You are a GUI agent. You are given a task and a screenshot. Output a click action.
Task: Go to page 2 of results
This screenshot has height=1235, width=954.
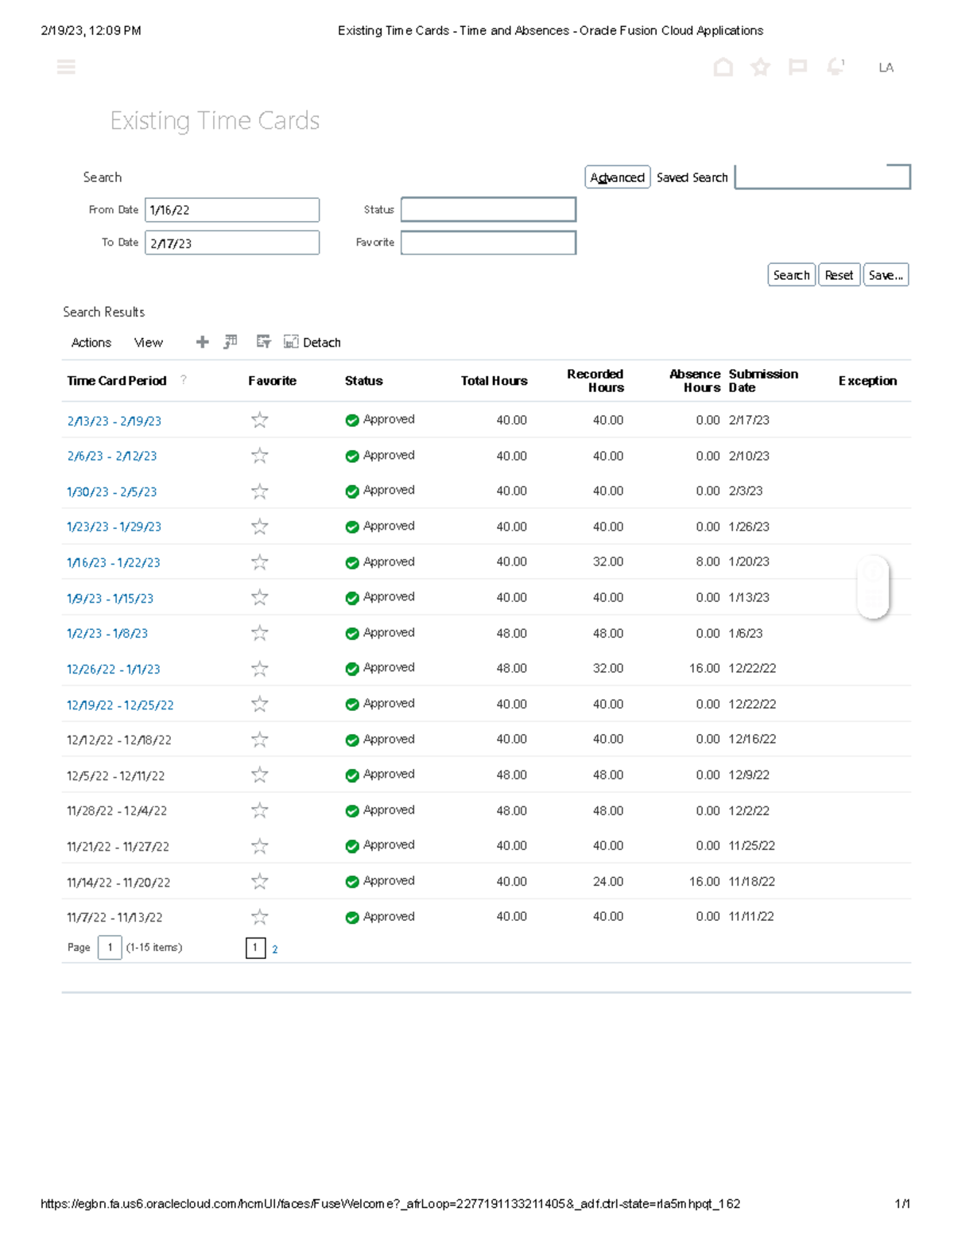pyautogui.click(x=273, y=949)
